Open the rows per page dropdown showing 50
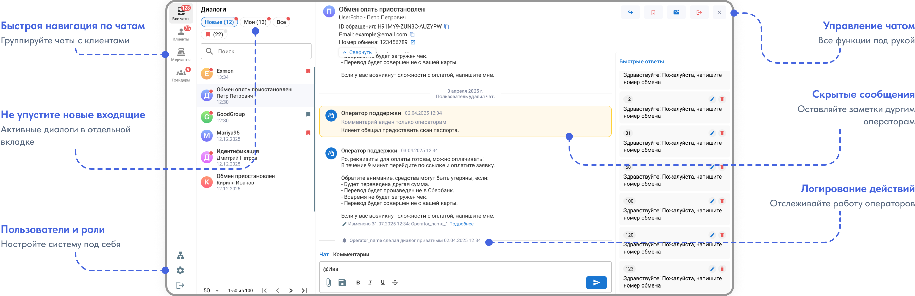This screenshot has height=296, width=915. click(x=211, y=290)
